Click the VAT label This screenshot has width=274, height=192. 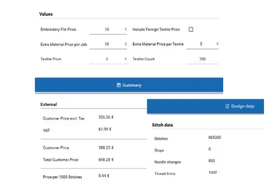click(46, 130)
